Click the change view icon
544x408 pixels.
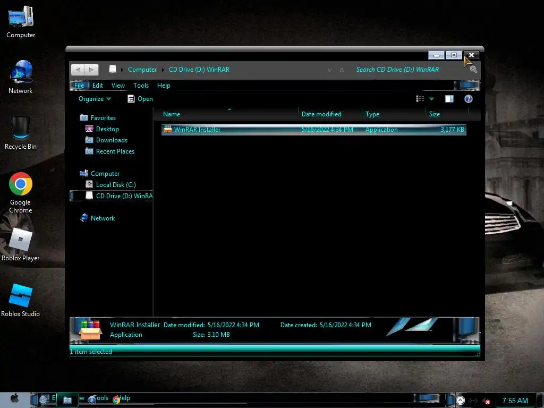pyautogui.click(x=420, y=99)
